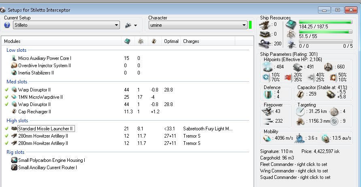Toggle active check of first 280mm Howitzer Artillery II
The height and width of the screenshot is (187, 361).
click(6, 136)
